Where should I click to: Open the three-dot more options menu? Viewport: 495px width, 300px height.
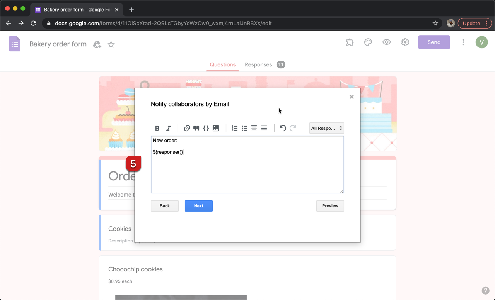463,42
